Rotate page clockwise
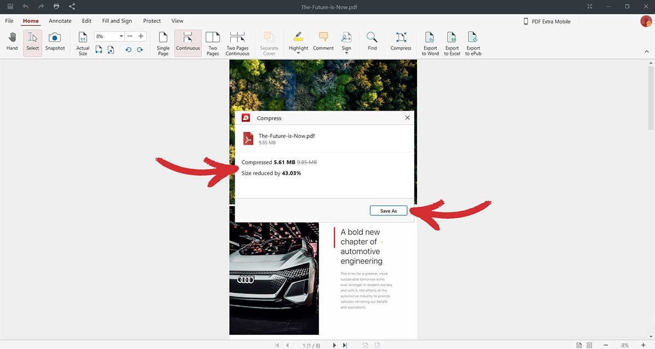 pos(140,50)
